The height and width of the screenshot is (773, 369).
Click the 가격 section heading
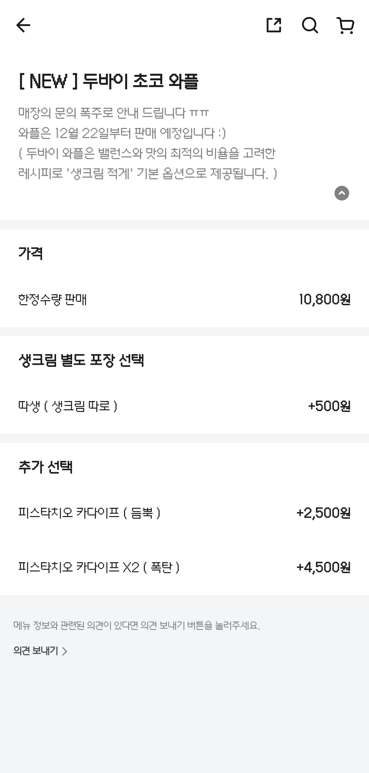30,254
